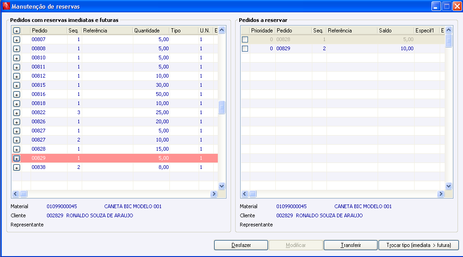Click the Prioridade column header

point(263,31)
